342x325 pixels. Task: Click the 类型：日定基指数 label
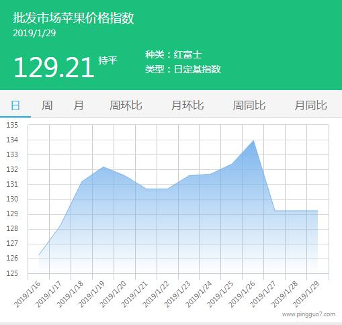(183, 69)
